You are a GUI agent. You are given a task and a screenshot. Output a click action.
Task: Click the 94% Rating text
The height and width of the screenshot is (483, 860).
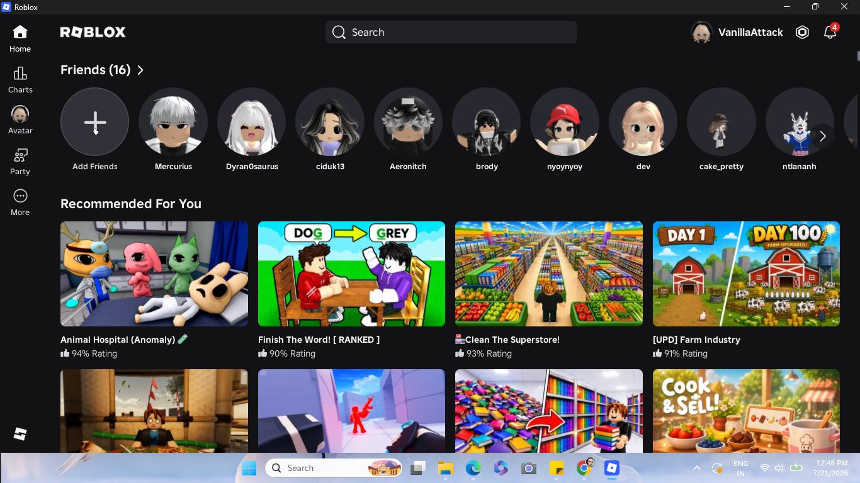94,353
